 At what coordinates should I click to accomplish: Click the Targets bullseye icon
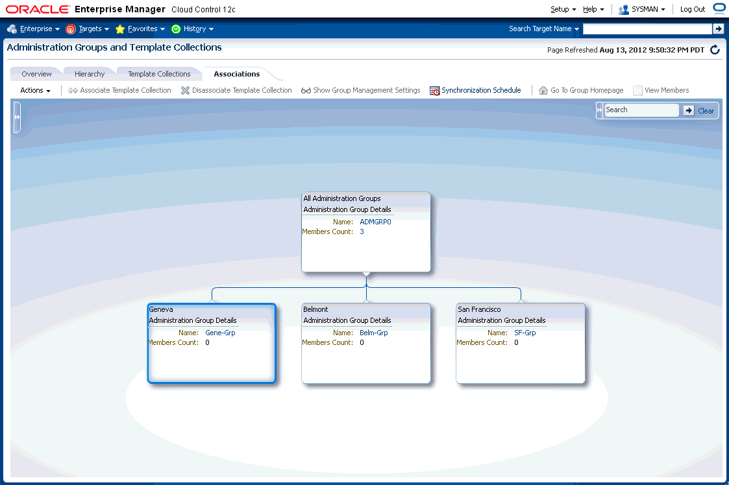[71, 29]
